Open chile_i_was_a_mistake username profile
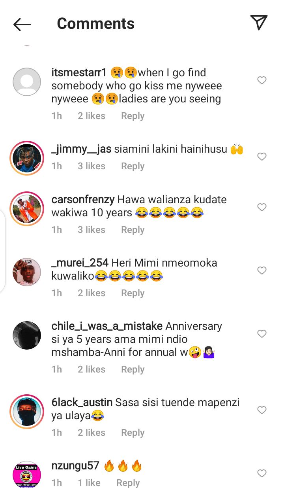Screen dimensions: 284x488 pyautogui.click(x=107, y=326)
